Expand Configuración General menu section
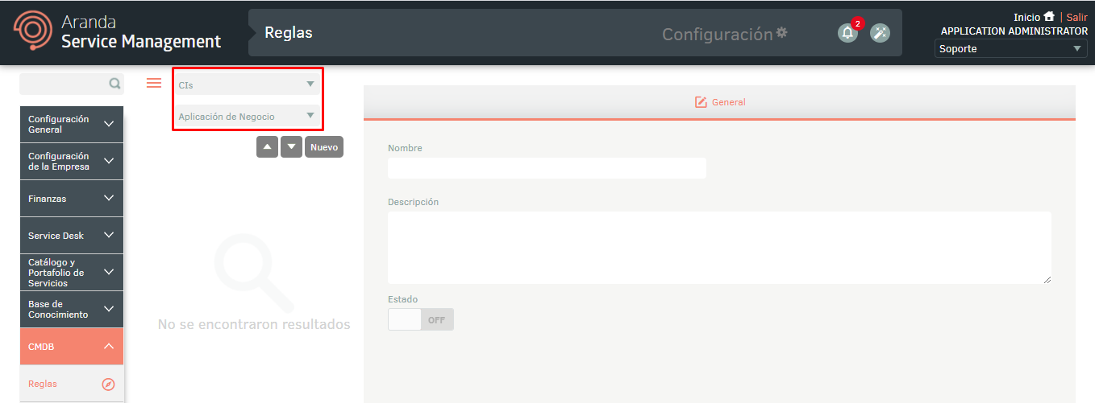The width and height of the screenshot is (1095, 403). (72, 125)
